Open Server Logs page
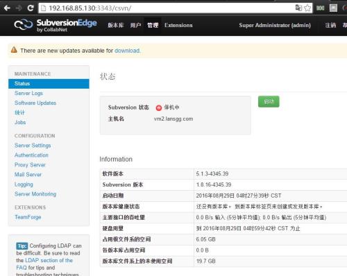Screen dimensions: 347x276 pyautogui.click(x=28, y=94)
